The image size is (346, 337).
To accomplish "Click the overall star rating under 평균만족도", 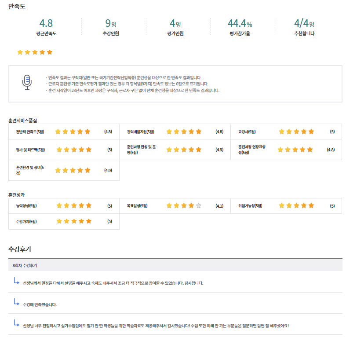I will tap(35, 52).
